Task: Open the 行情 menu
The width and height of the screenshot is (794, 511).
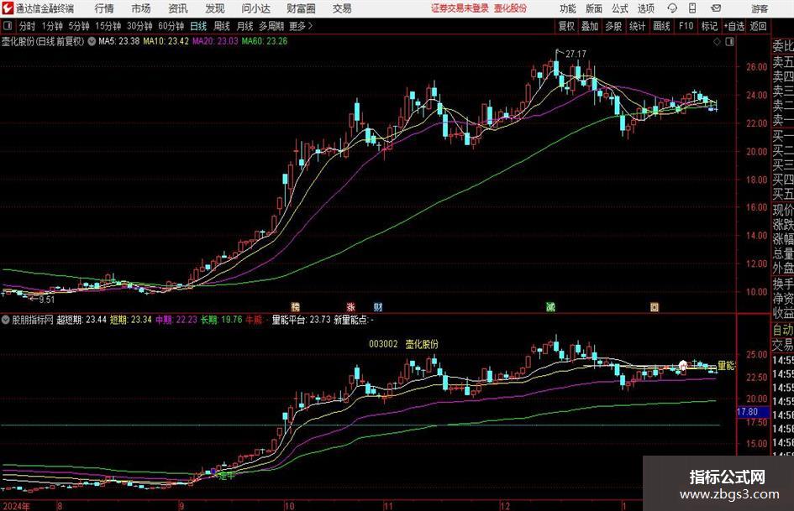Action: tap(104, 8)
